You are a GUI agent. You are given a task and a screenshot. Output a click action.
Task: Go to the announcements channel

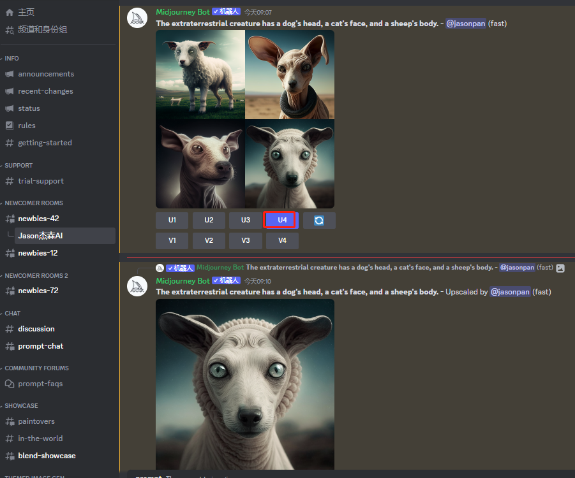coord(46,74)
